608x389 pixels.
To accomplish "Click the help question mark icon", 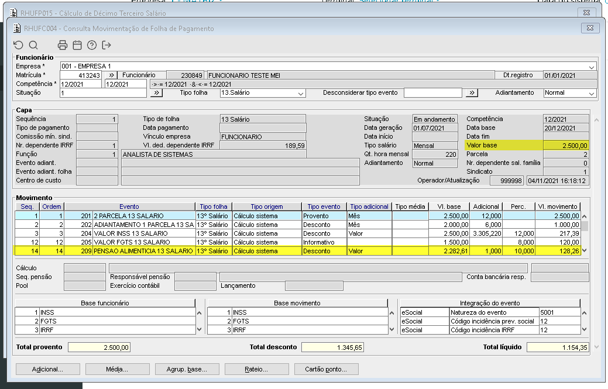I will (x=92, y=45).
